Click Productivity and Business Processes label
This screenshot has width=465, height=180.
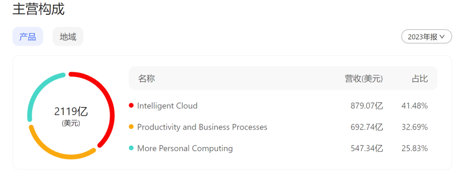[x=202, y=127]
